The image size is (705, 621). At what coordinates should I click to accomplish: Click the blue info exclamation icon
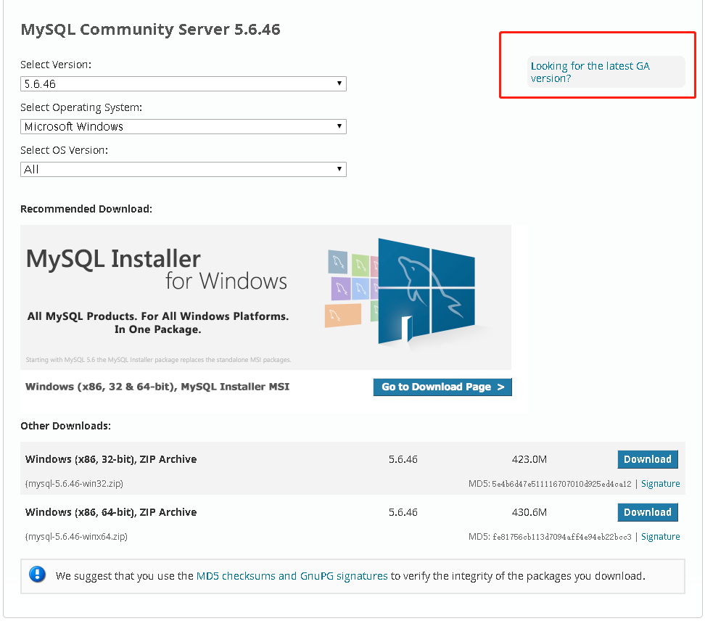(37, 575)
